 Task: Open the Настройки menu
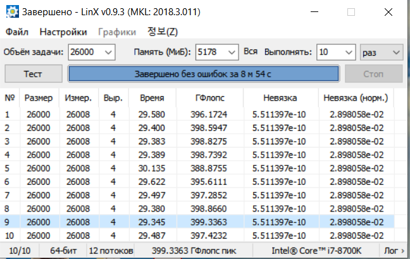click(x=63, y=32)
